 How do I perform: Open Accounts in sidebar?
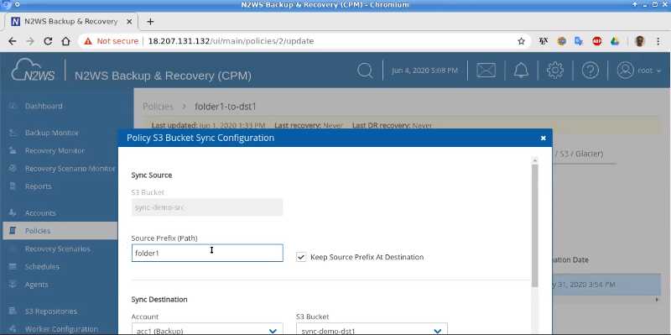click(40, 213)
